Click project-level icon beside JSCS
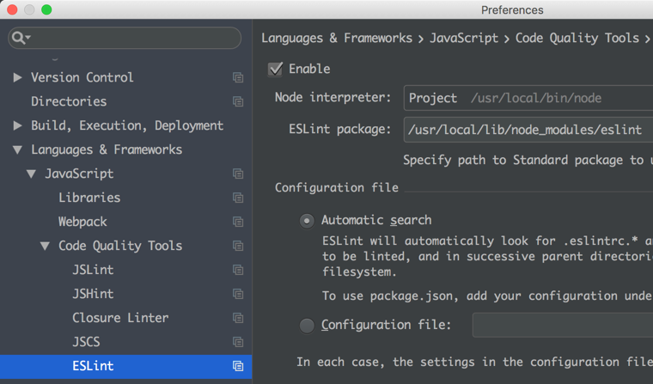 [238, 342]
